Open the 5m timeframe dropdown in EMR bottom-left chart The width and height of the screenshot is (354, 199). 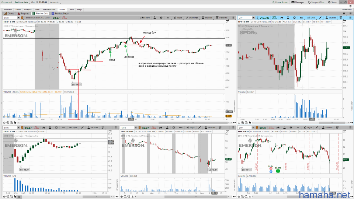coord(63,128)
